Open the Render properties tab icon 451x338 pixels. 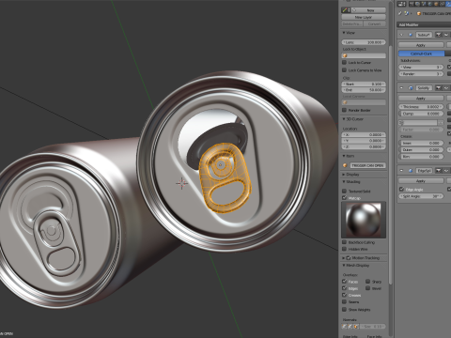[x=412, y=4]
